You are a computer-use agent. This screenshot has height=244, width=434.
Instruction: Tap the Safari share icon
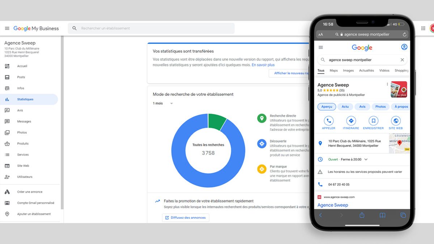point(362,215)
